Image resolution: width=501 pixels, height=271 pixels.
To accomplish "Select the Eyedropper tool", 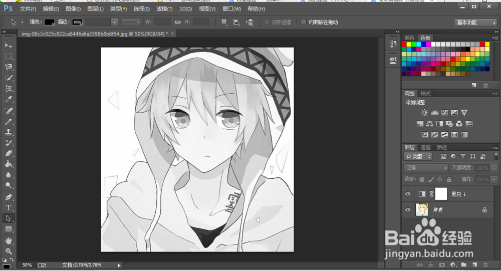I will coord(9,99).
